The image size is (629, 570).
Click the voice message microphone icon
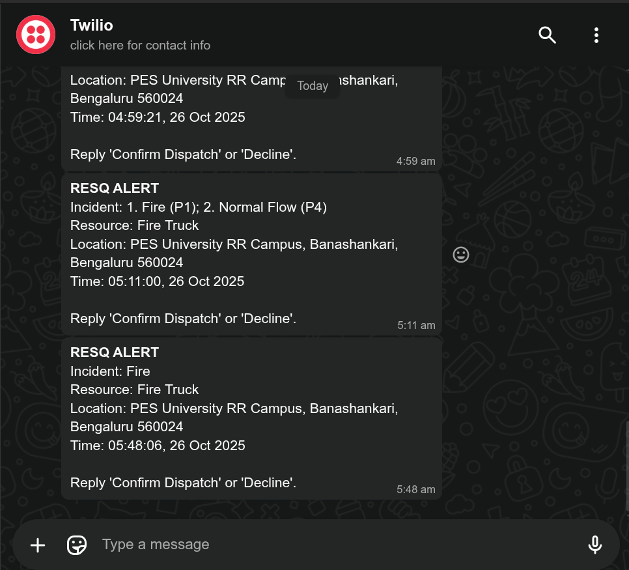pyautogui.click(x=594, y=545)
